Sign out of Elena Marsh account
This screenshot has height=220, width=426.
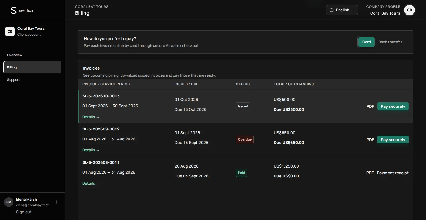(24, 212)
